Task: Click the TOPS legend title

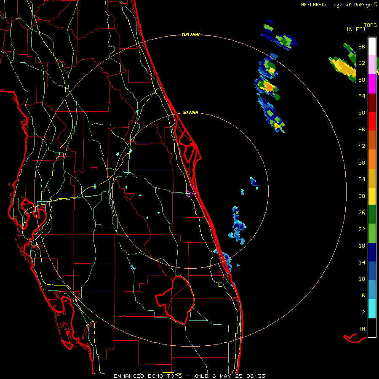Action: (370, 25)
